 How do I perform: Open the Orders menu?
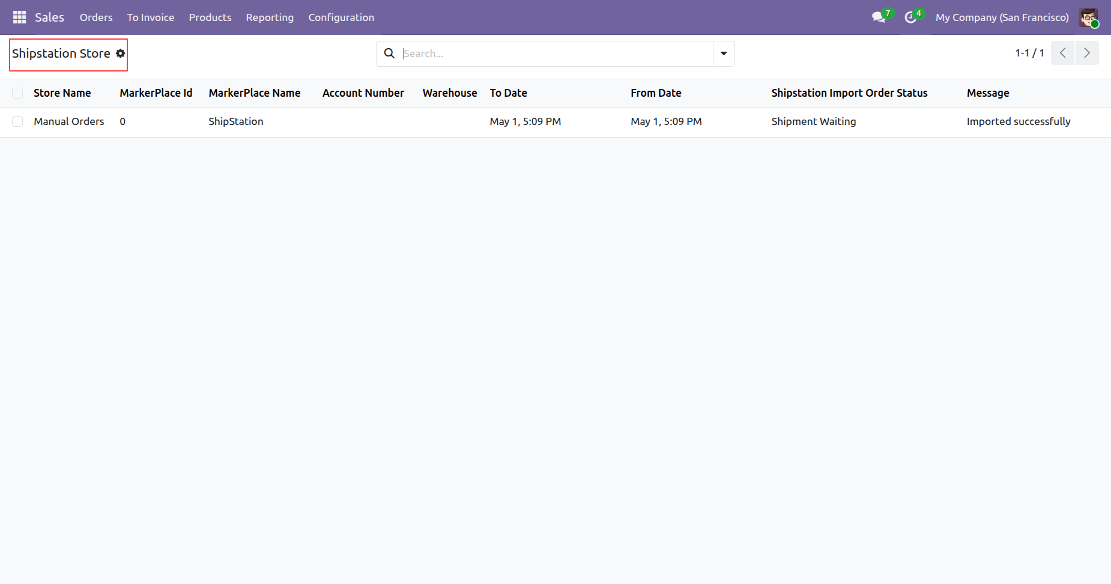pos(96,17)
